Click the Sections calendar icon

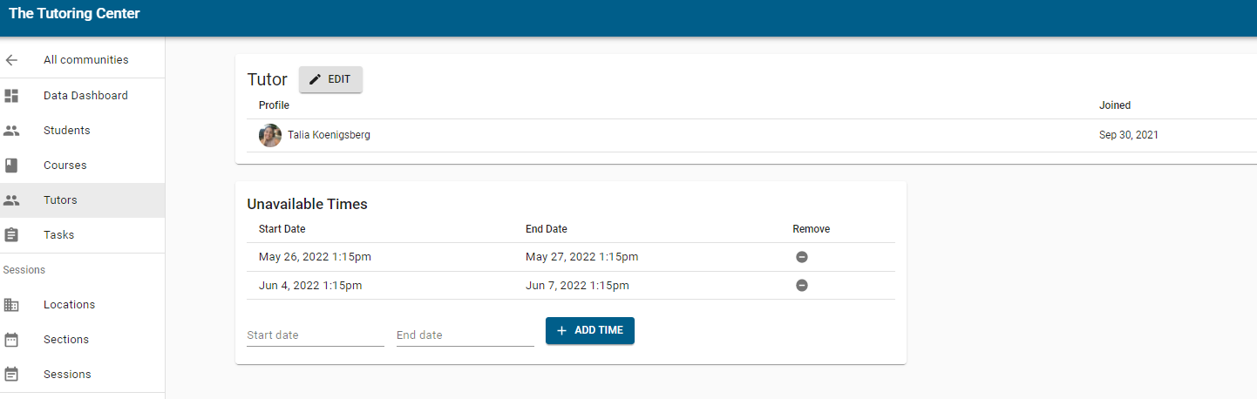pyautogui.click(x=11, y=340)
